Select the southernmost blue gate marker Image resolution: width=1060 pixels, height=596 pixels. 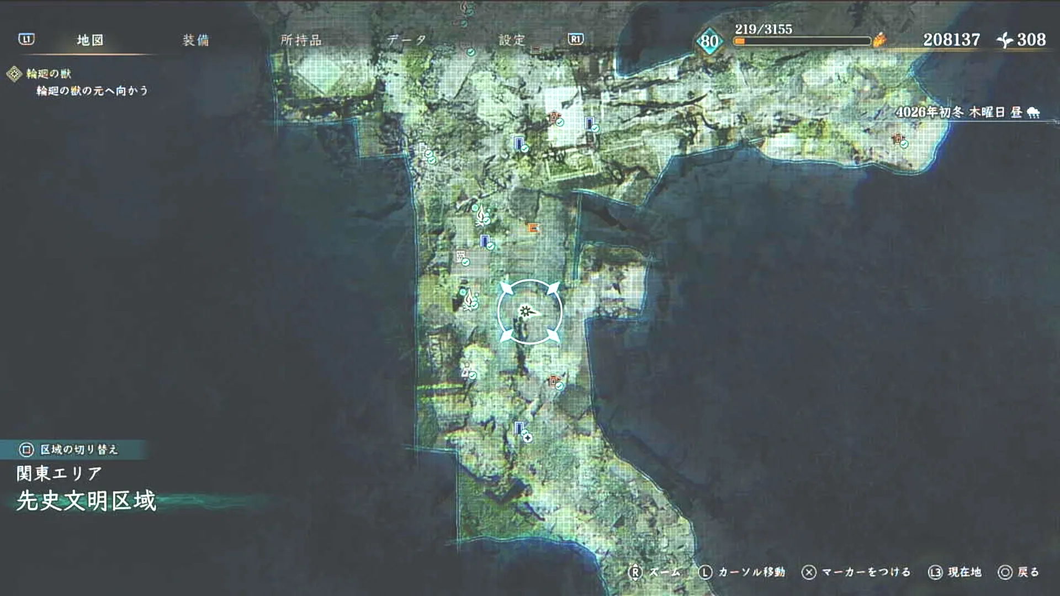tap(518, 428)
